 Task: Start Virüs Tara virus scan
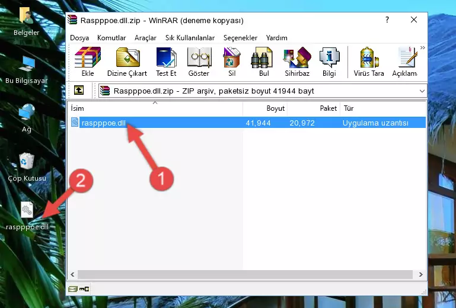pyautogui.click(x=369, y=62)
